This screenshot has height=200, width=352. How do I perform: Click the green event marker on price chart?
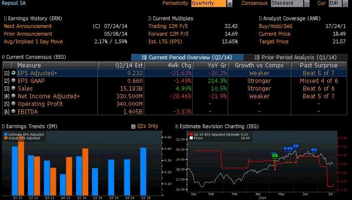275,156
